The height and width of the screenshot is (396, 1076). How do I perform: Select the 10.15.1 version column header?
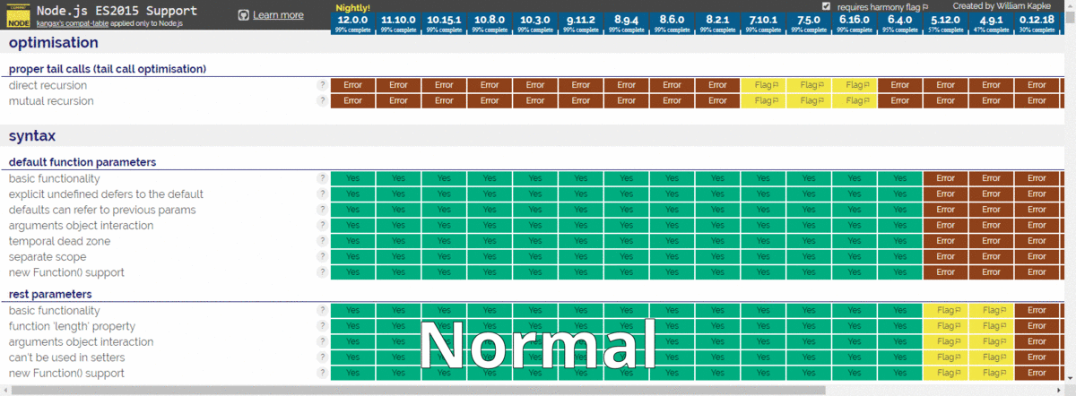point(444,22)
